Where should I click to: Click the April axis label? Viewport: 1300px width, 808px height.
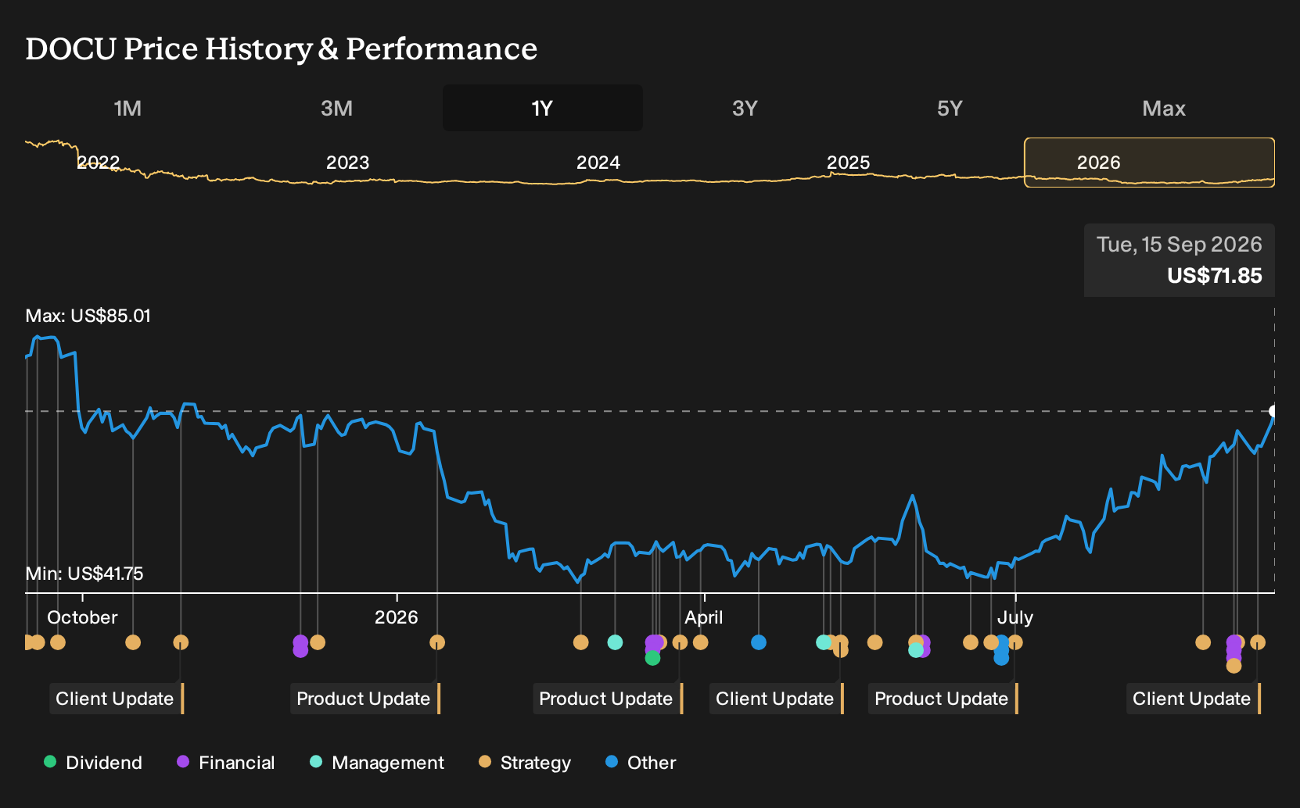tap(703, 617)
